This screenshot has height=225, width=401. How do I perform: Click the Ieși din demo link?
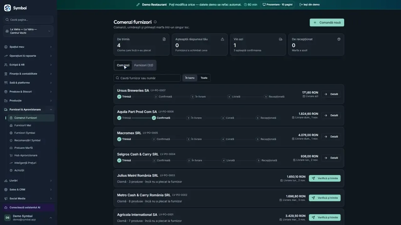[x=310, y=5]
